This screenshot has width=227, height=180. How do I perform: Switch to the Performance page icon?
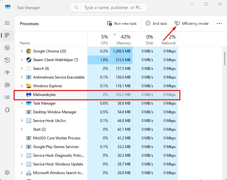coord(7,48)
